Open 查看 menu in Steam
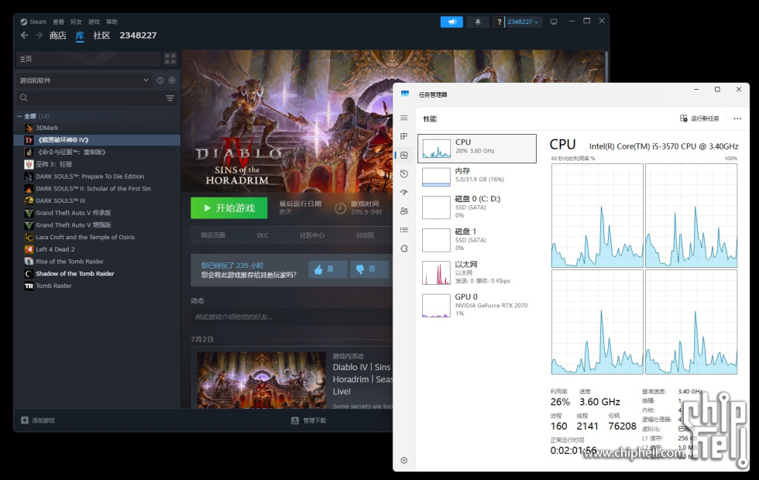This screenshot has height=480, width=759. [x=59, y=22]
